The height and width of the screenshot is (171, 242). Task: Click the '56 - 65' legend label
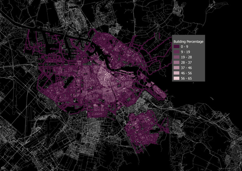[186, 79]
